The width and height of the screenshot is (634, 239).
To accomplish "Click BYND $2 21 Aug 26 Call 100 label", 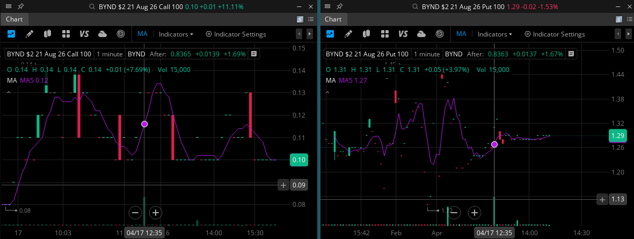I will pos(49,54).
